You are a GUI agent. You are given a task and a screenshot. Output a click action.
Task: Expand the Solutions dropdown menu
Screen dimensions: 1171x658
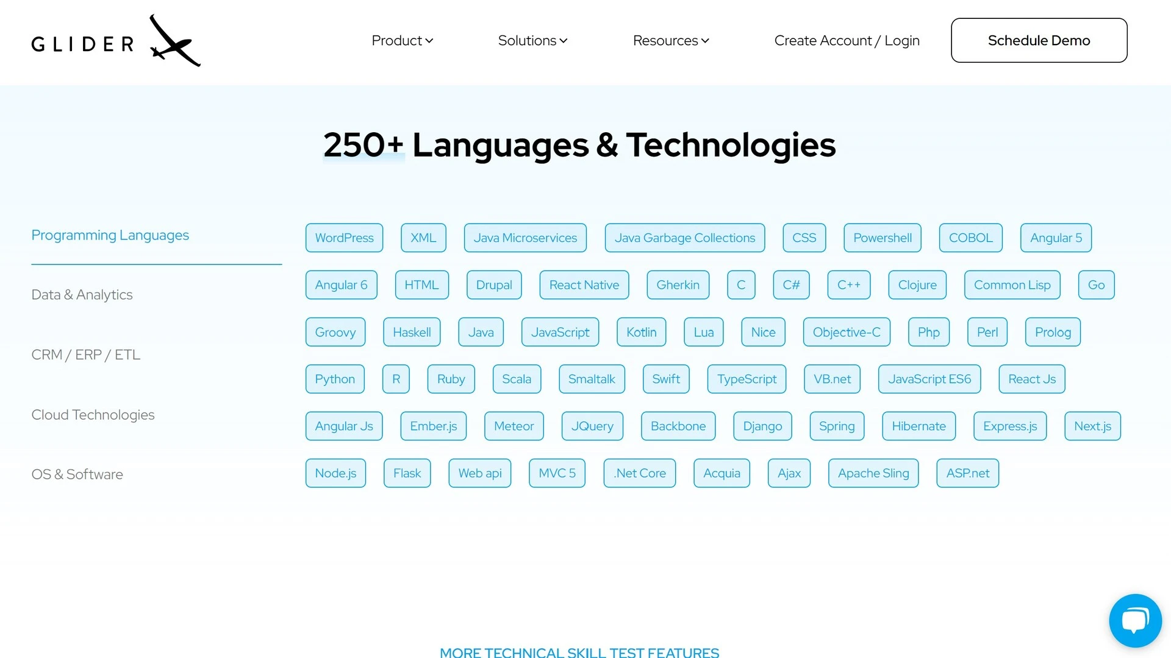coord(532,40)
